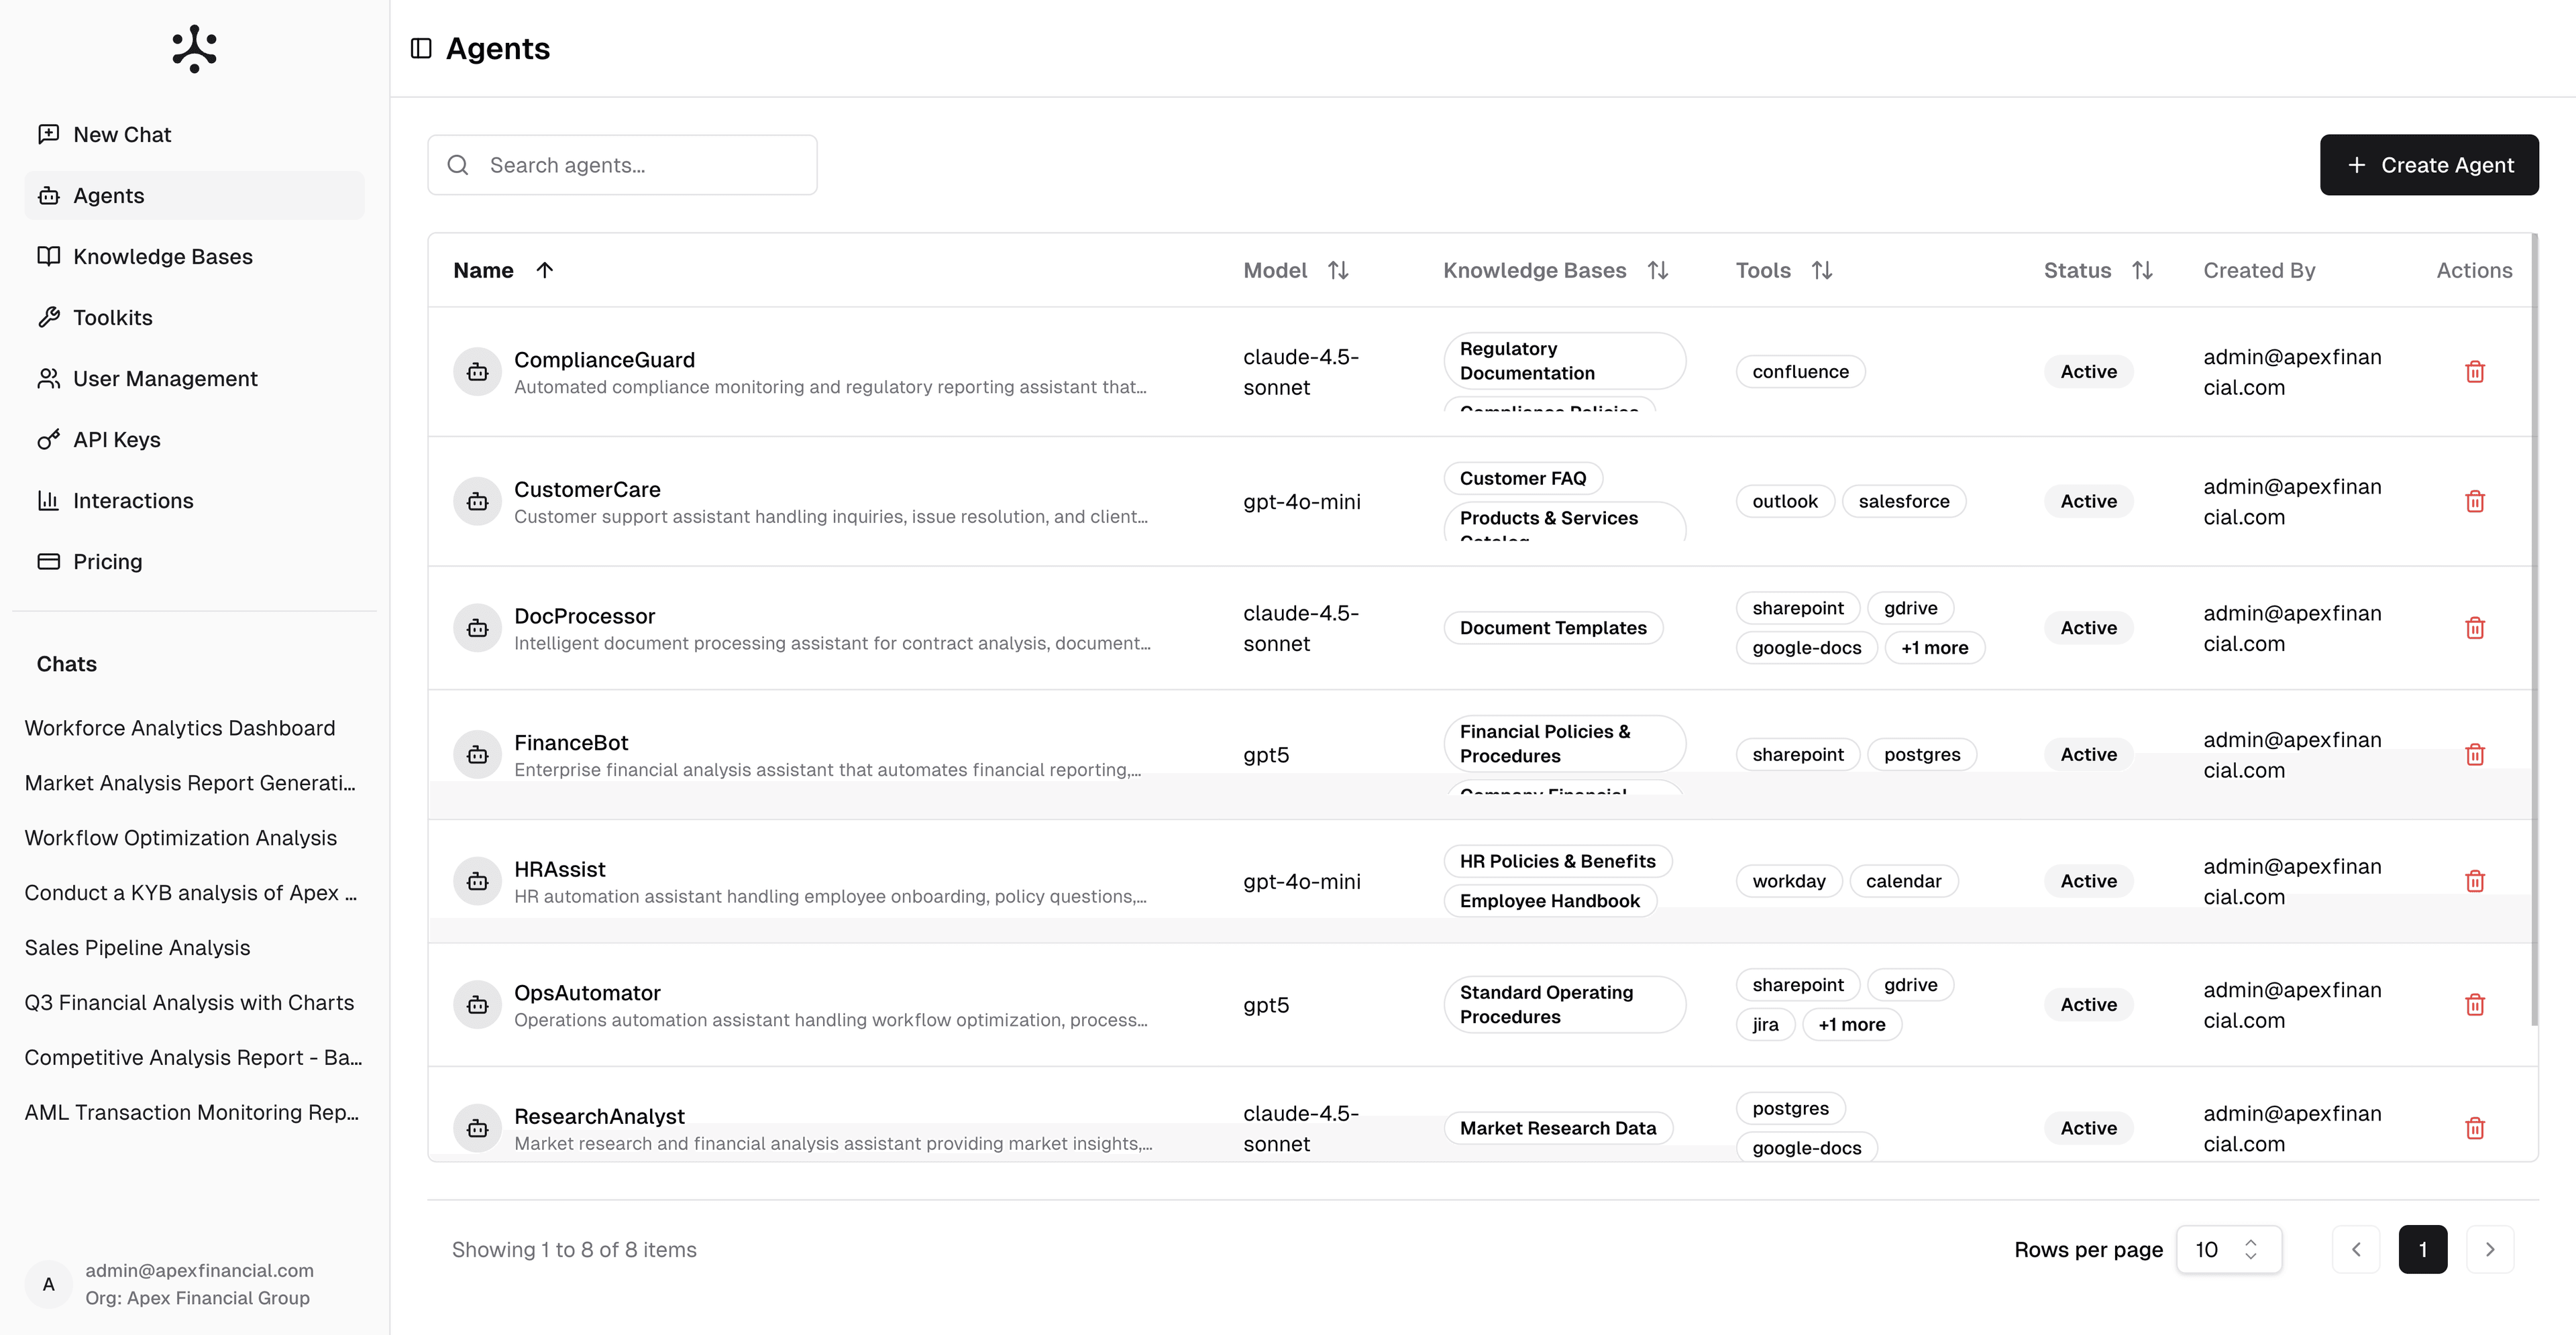Click the app logo at top of sidebar
Viewport: 2576px width, 1335px height.
[x=194, y=48]
